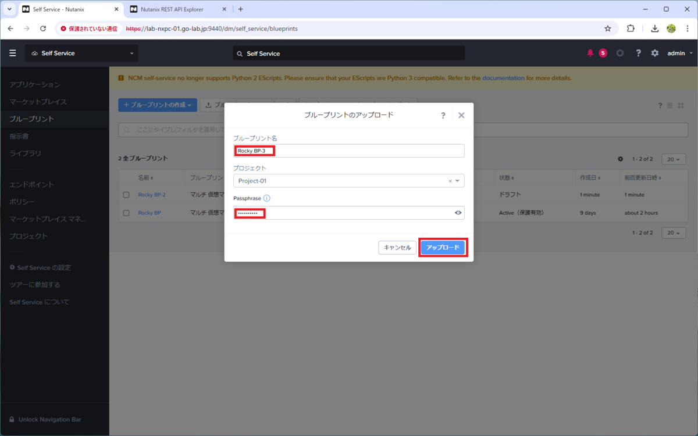Close the Nutanix REST API Explorer tab
This screenshot has width=698, height=436.
pyautogui.click(x=225, y=9)
